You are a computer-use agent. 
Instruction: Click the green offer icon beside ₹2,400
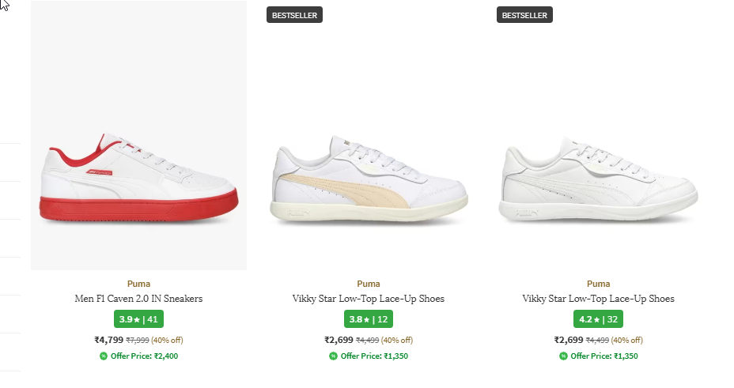tap(103, 356)
